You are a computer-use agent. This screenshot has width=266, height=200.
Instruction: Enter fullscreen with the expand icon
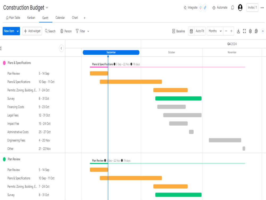244,31
